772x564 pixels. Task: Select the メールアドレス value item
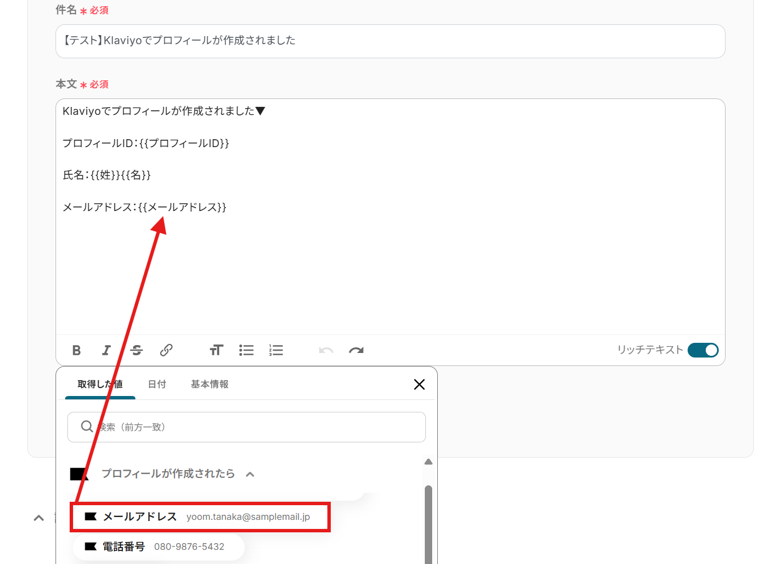click(200, 517)
